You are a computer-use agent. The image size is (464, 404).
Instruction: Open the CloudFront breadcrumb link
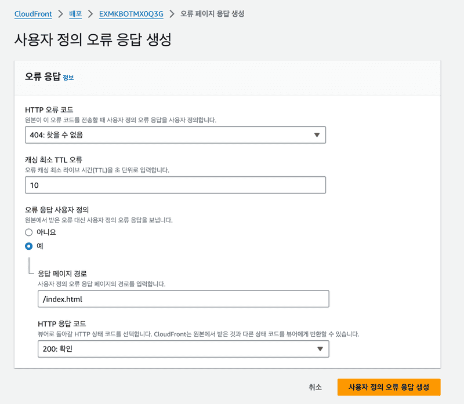[33, 13]
